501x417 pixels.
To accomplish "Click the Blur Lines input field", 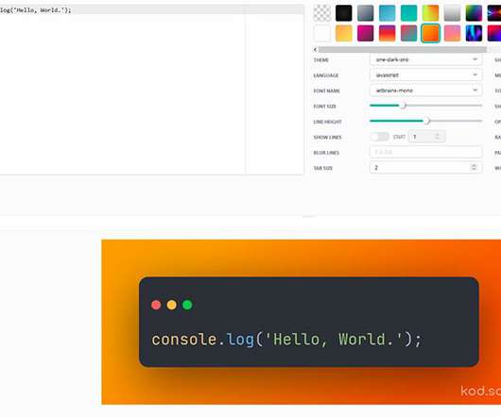I will pos(426,152).
